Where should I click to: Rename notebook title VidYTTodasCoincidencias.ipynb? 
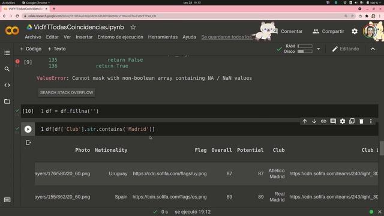tap(79, 27)
